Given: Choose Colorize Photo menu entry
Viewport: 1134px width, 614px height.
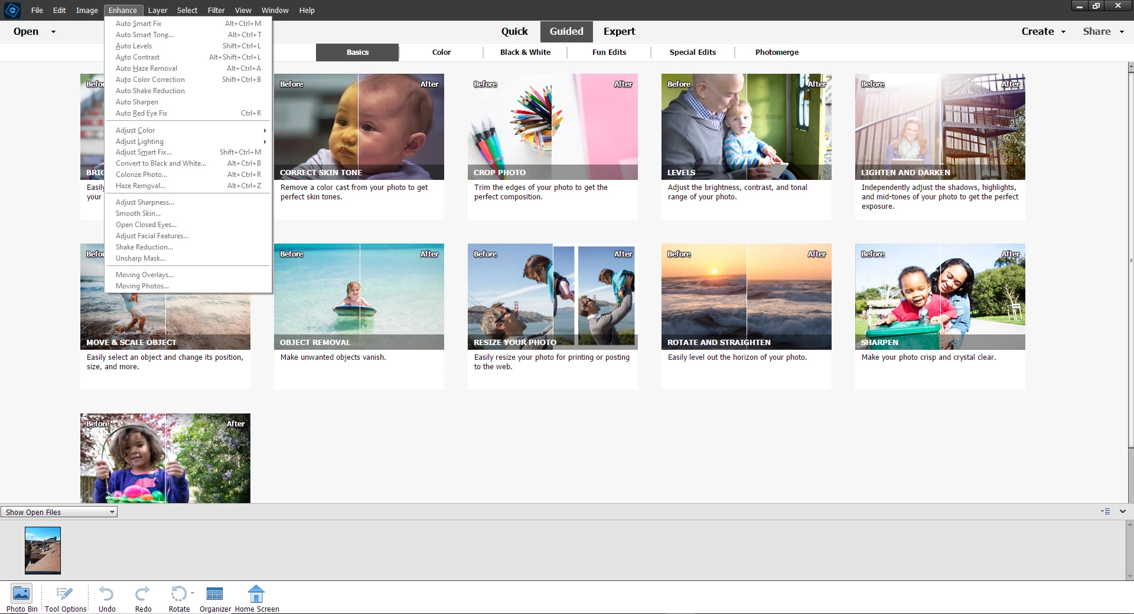Looking at the screenshot, I should coord(188,175).
